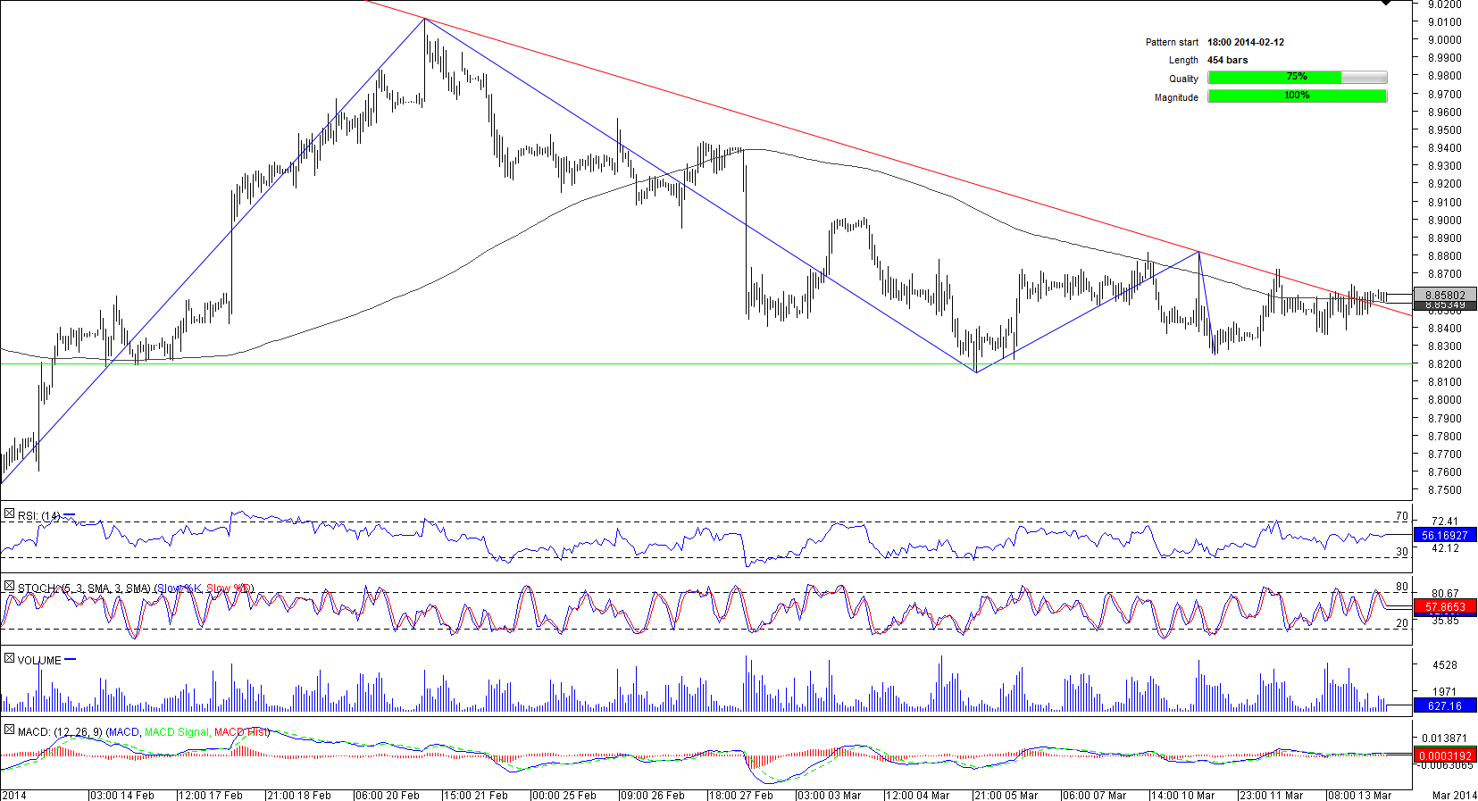Click the blue volume value tag 627.16
Viewport: 1478px width, 801px height.
coord(1444,705)
